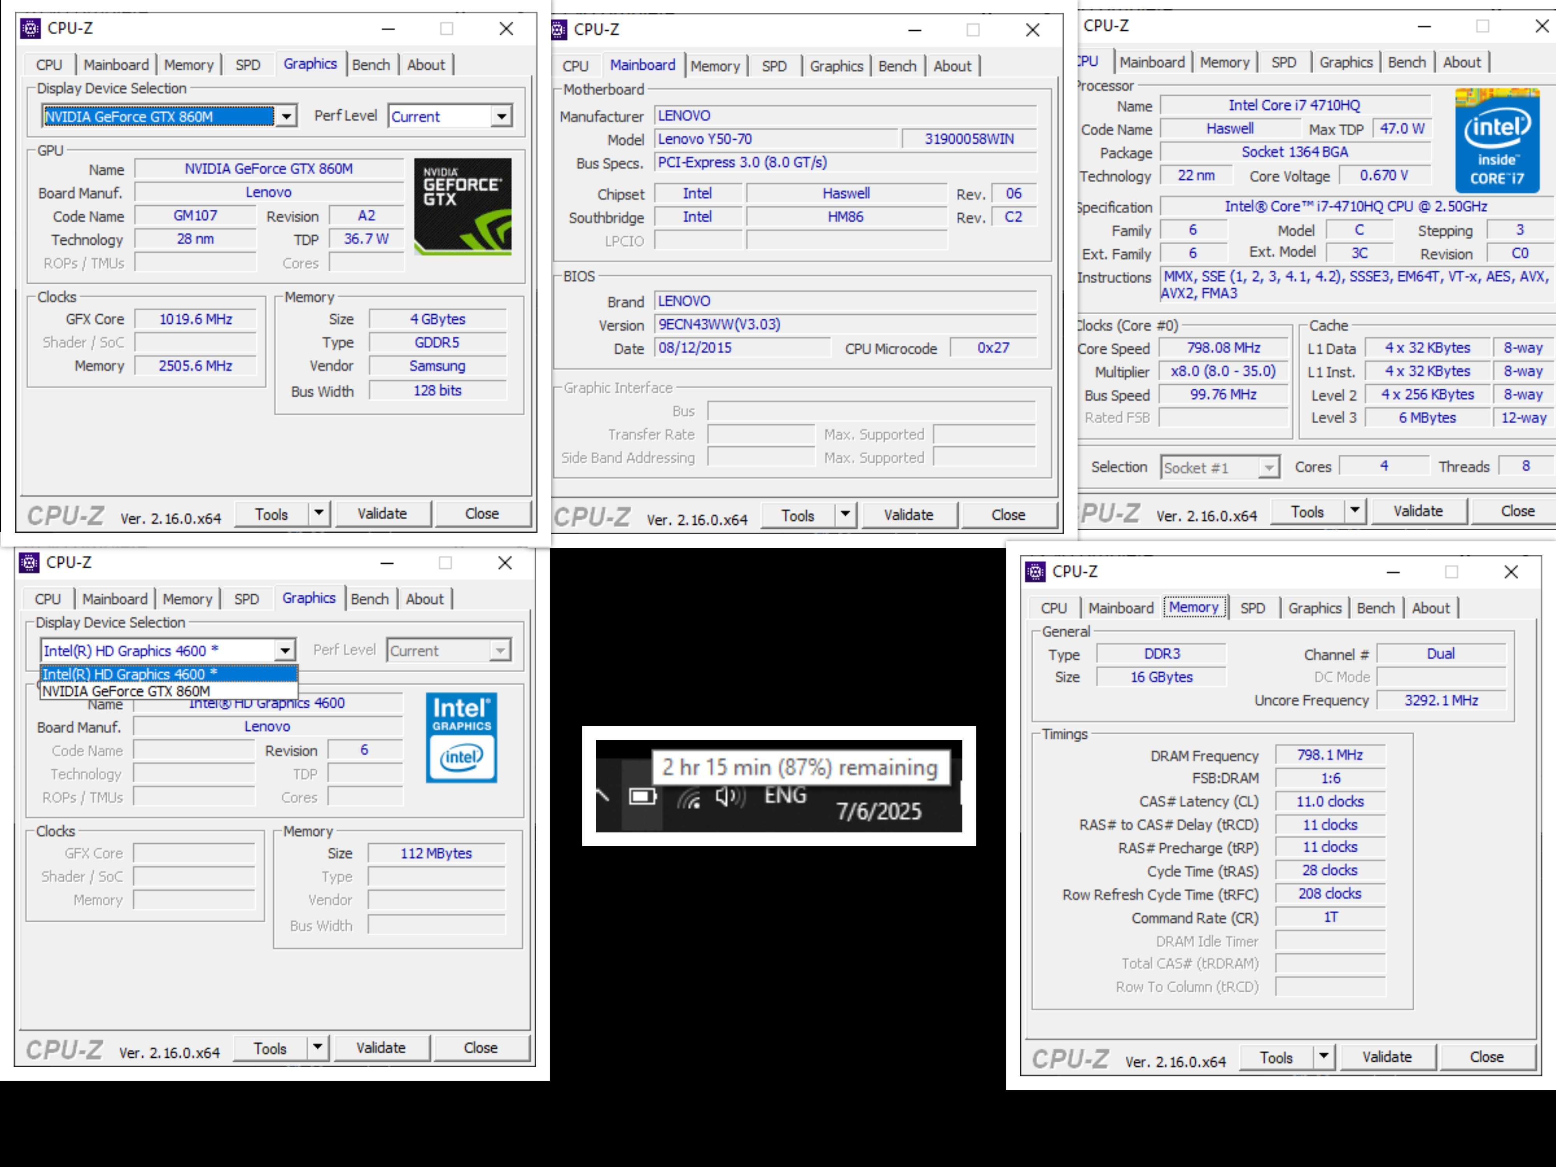The width and height of the screenshot is (1556, 1167).
Task: Click Close button in Mainboard window
Action: click(x=1008, y=515)
